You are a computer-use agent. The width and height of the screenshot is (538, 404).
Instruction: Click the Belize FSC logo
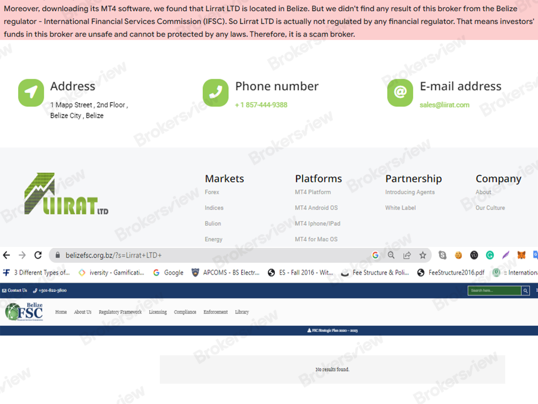tap(24, 312)
